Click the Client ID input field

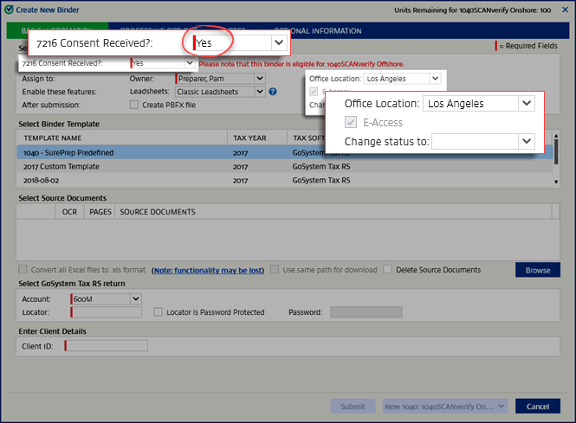(107, 346)
